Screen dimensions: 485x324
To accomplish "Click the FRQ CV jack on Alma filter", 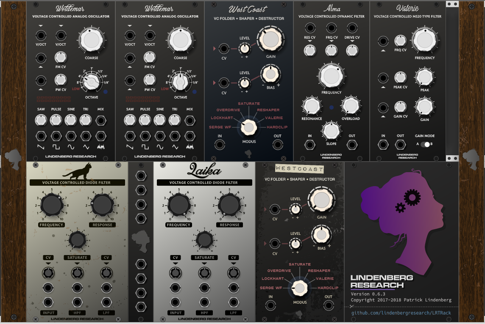I will pos(331,28).
